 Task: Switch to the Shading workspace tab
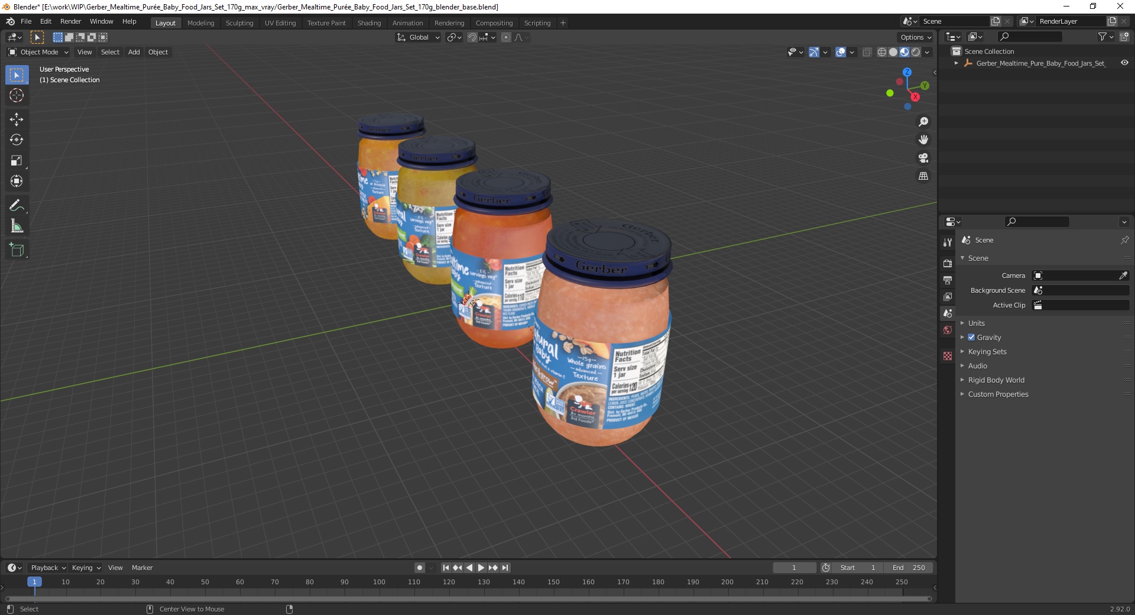coord(369,22)
